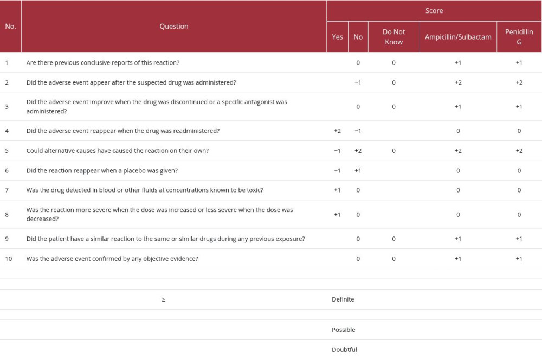The height and width of the screenshot is (359, 542).
Task: Click the "−1" Yes score for question 5
Action: pyautogui.click(x=337, y=151)
